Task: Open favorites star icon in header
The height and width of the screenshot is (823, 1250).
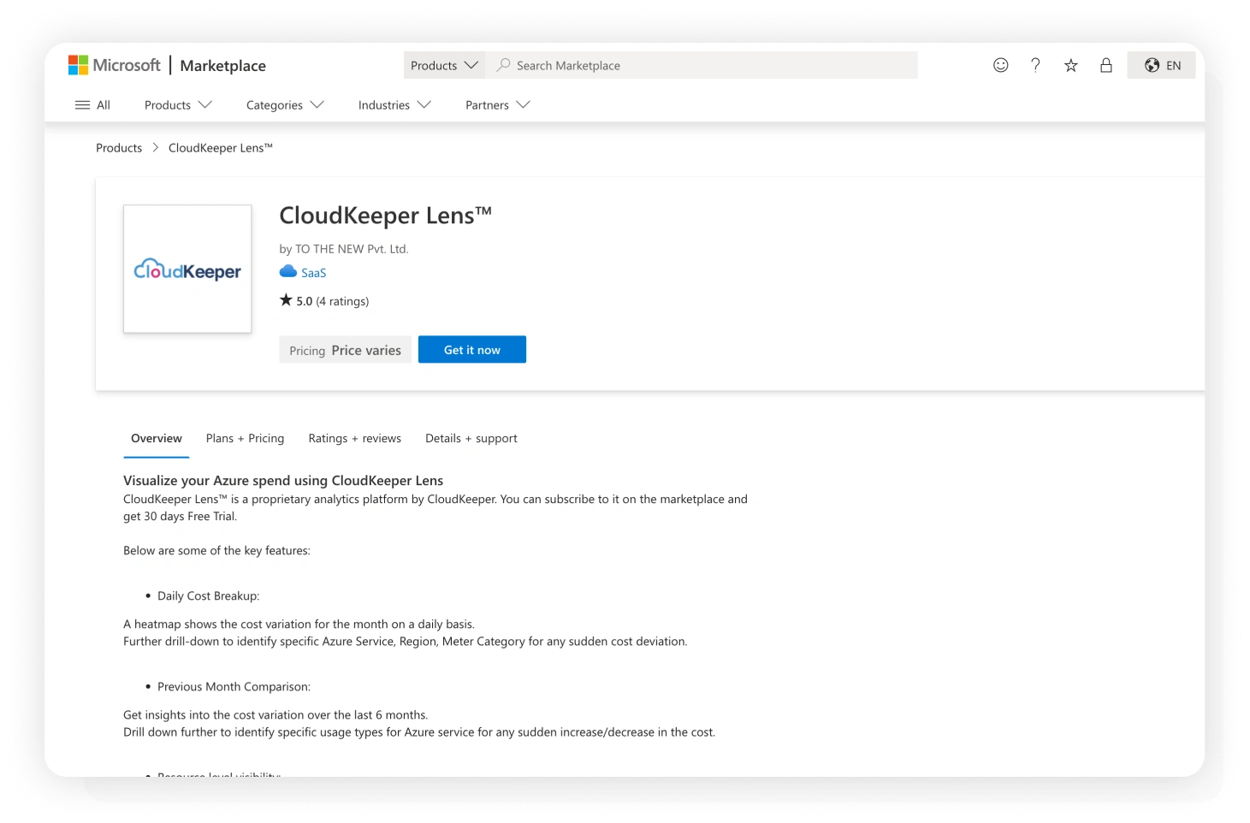Action: pos(1070,65)
